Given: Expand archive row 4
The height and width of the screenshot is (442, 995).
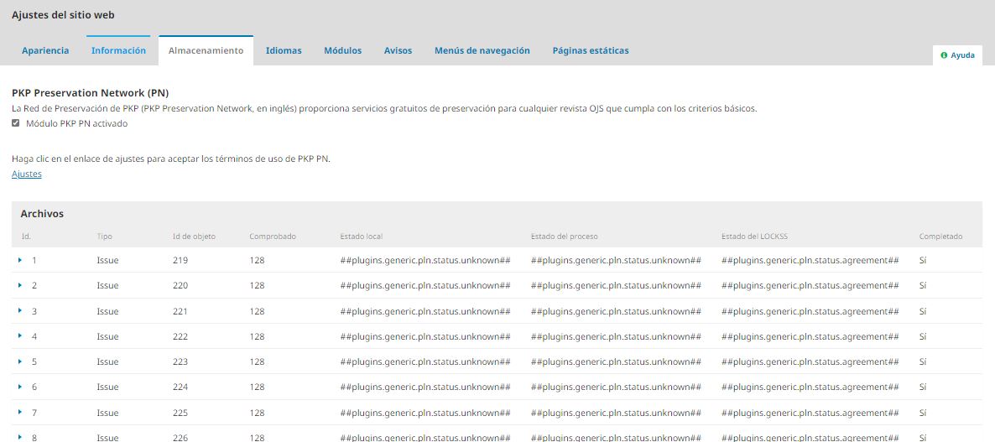Looking at the screenshot, I should 20,336.
